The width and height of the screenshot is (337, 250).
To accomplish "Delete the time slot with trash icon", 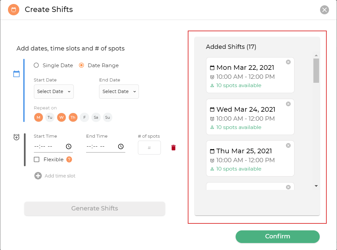I will [x=173, y=148].
